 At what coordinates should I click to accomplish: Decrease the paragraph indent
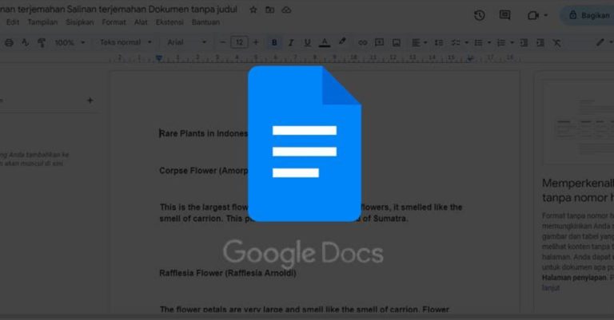[524, 42]
